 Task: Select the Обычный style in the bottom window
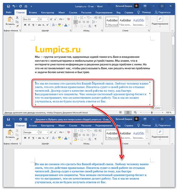[112, 135]
